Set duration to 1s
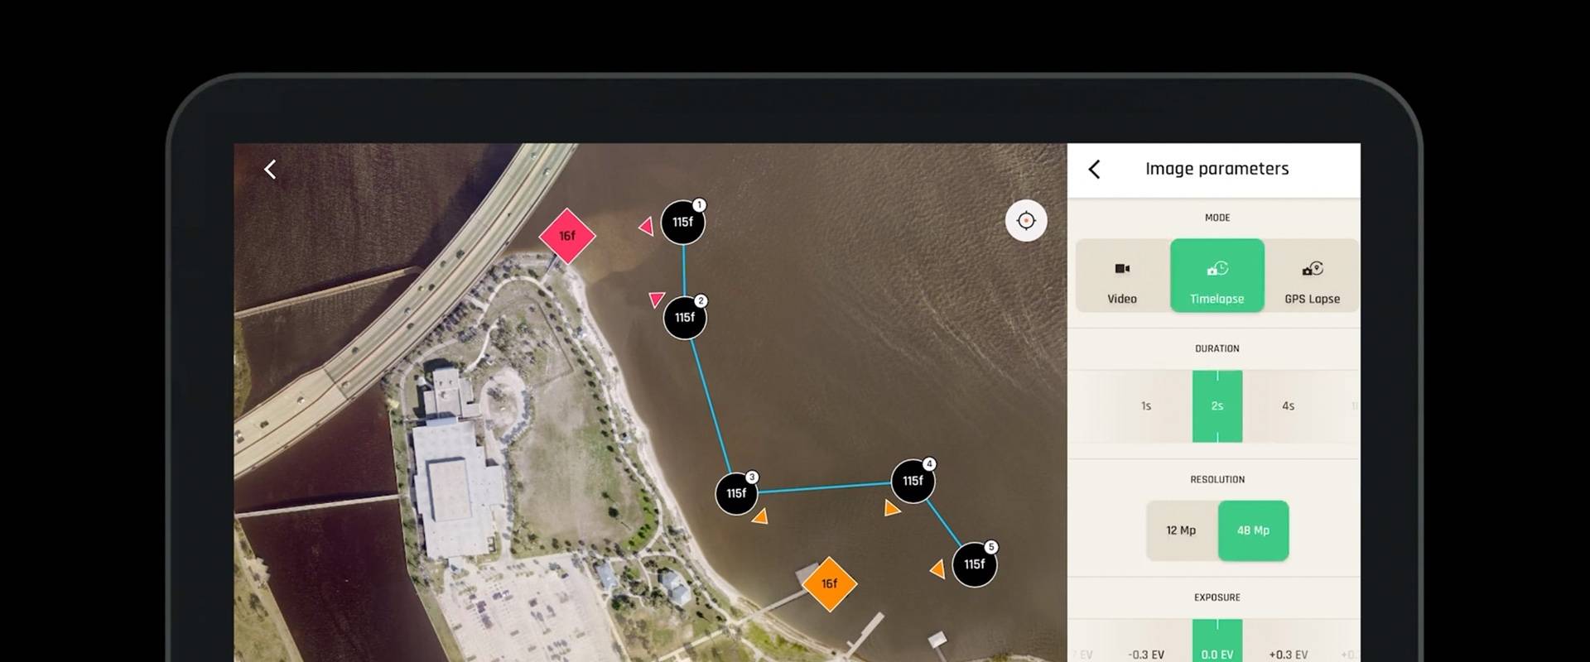Viewport: 1590px width, 662px height. click(1146, 406)
